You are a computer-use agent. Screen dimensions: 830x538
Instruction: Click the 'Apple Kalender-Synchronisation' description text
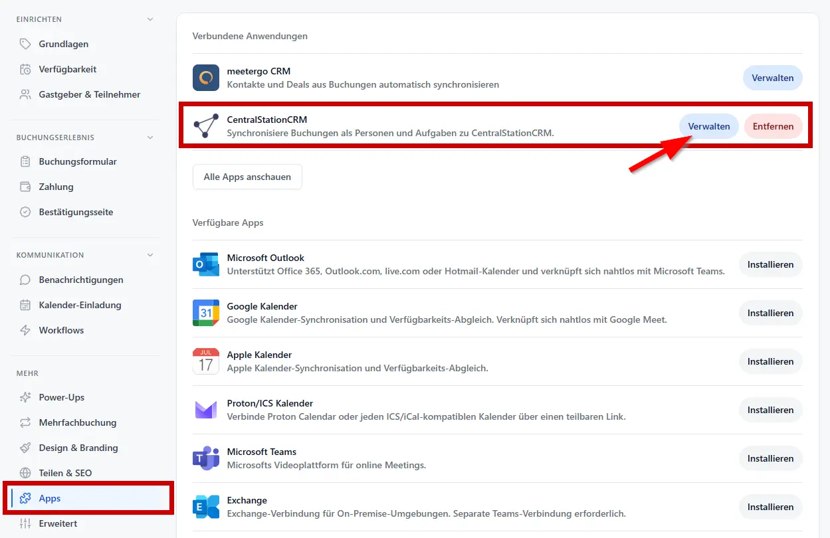click(358, 368)
